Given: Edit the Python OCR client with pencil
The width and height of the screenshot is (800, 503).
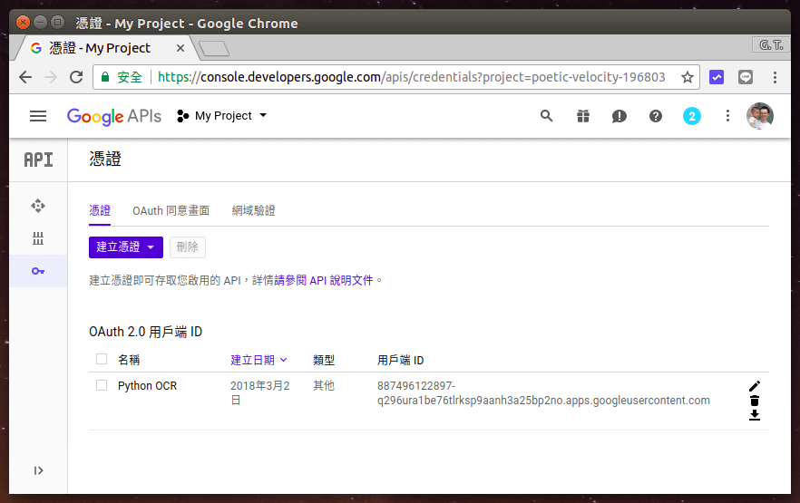Looking at the screenshot, I should pyautogui.click(x=755, y=386).
